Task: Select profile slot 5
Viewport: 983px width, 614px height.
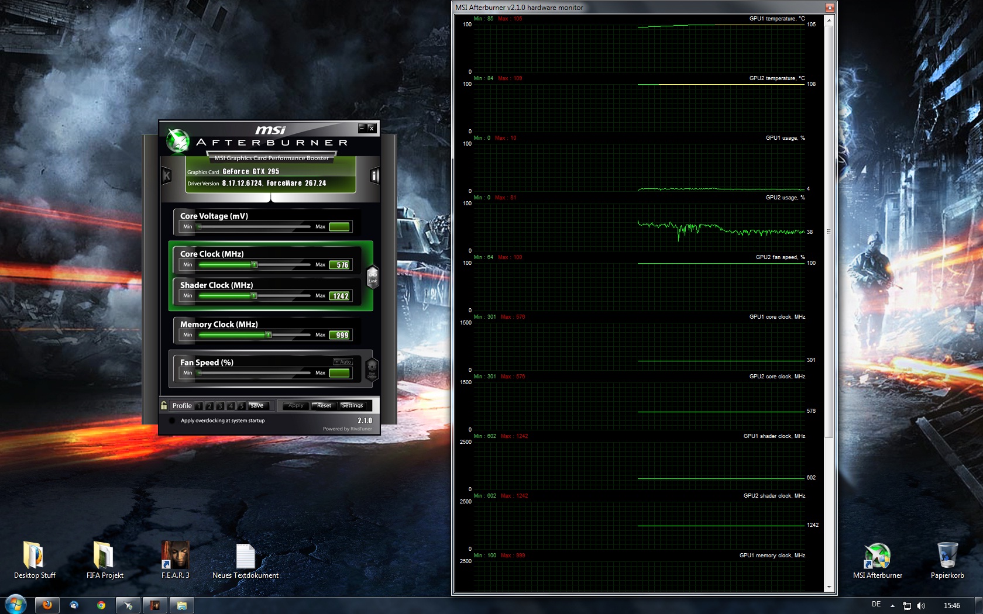Action: [x=241, y=406]
